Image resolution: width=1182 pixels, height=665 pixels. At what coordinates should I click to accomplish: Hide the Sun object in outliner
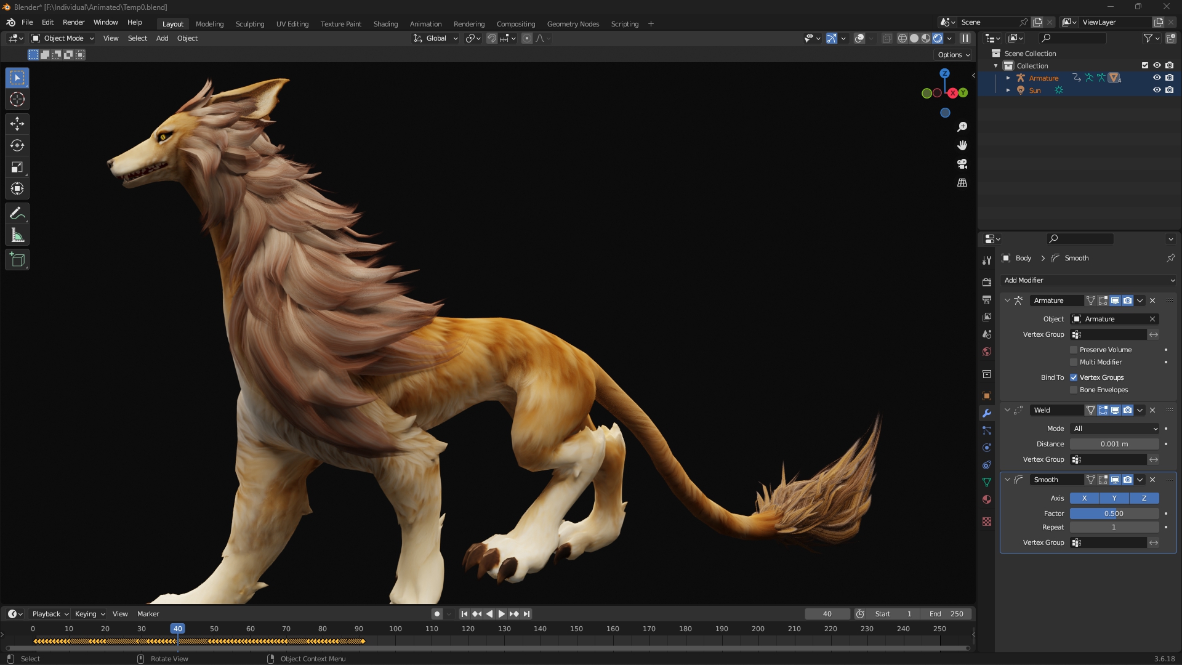click(x=1157, y=90)
